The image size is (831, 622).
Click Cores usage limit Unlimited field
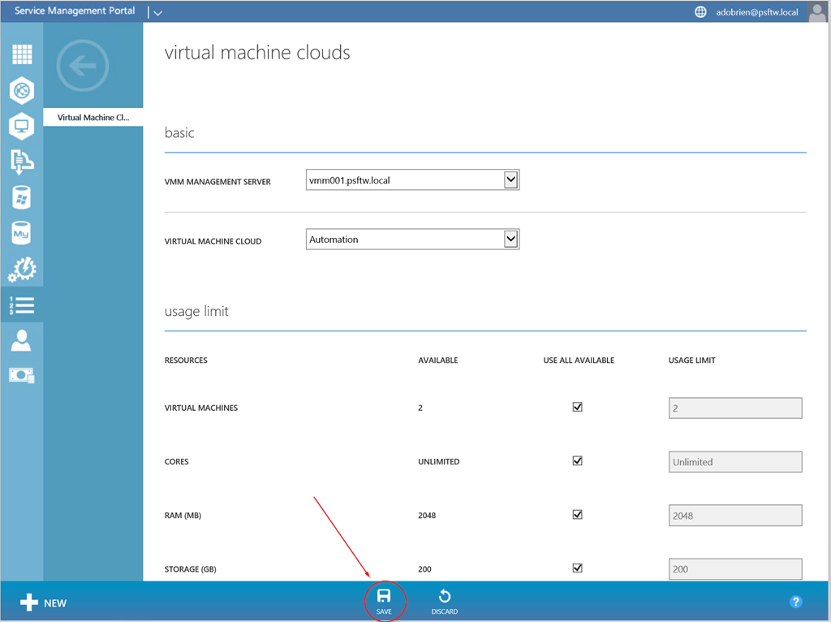[x=735, y=461]
